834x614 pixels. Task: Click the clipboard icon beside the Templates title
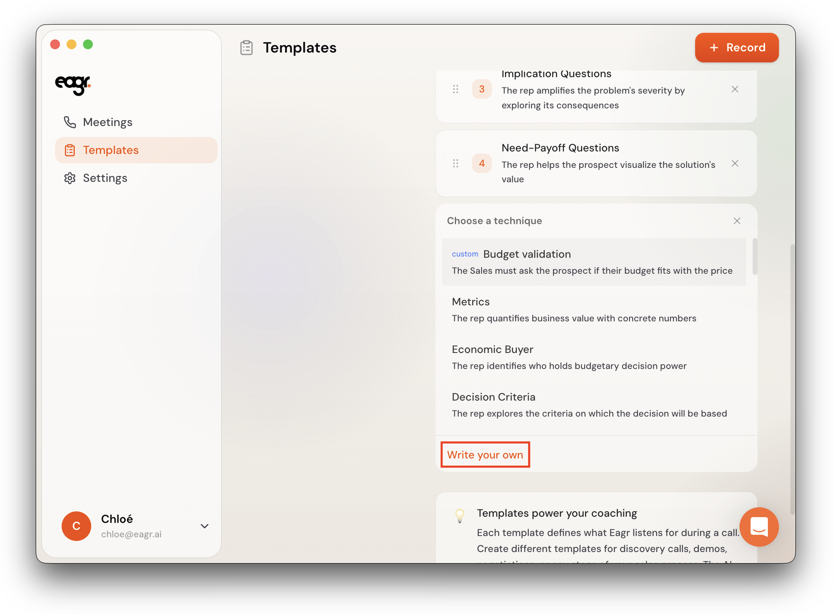coord(247,48)
